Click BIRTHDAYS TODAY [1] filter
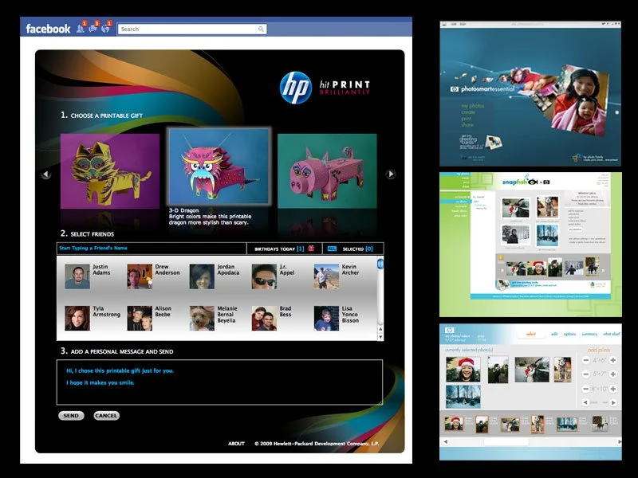Screen dimensions: 638x478 pos(285,249)
